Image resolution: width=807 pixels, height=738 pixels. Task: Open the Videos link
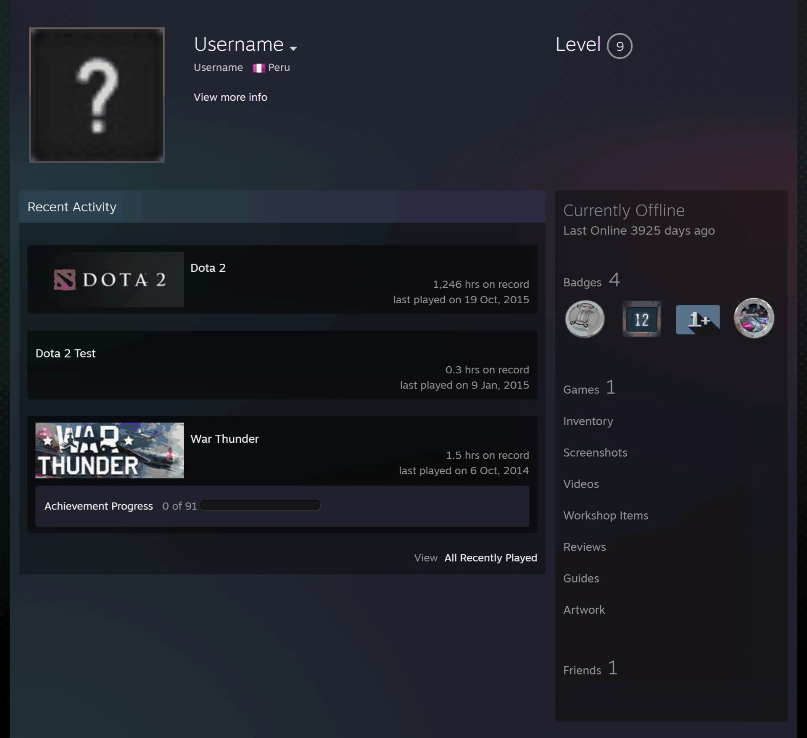click(581, 484)
